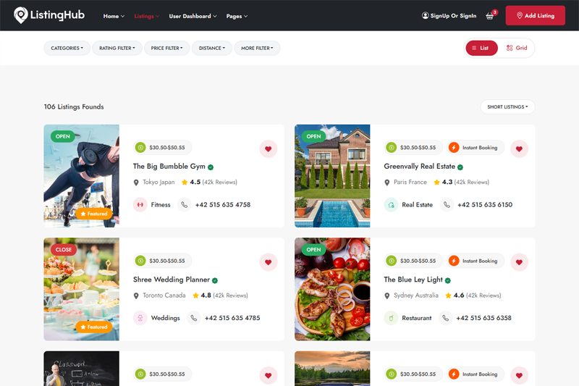Click the wedding buffet thumbnail
Image resolution: width=579 pixels, height=386 pixels.
[82, 289]
